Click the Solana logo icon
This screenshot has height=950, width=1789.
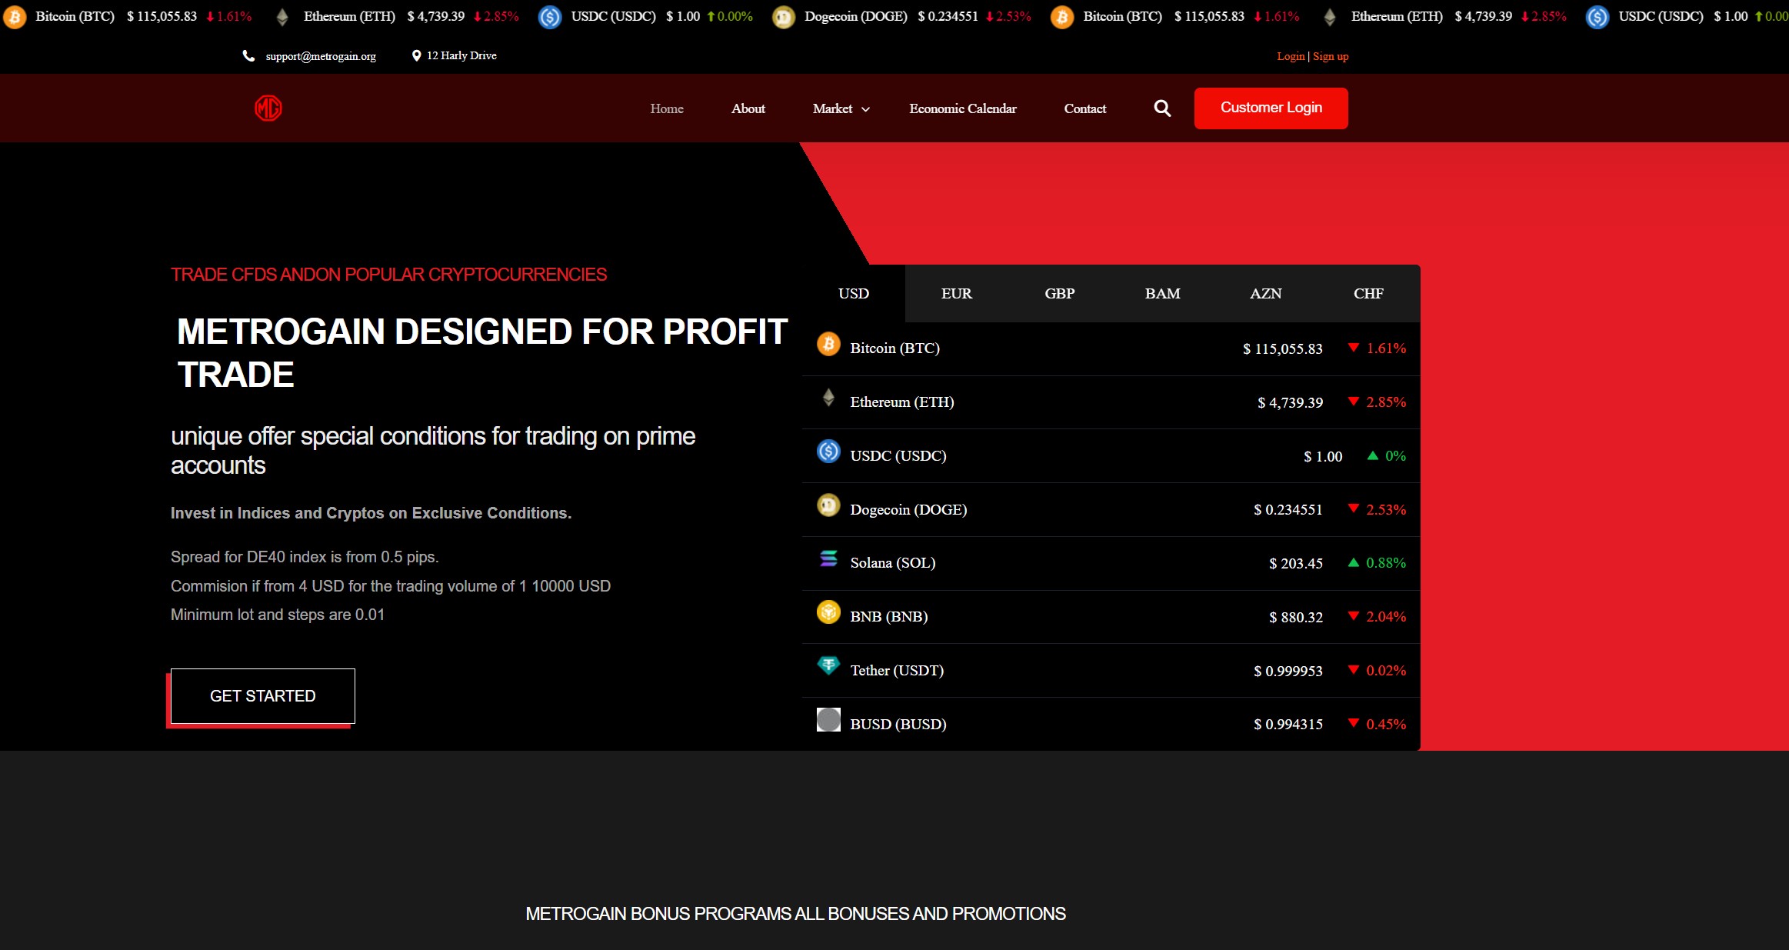pos(828,559)
